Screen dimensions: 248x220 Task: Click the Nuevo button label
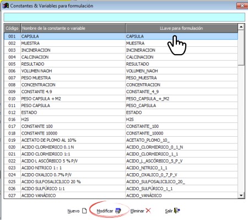[x=73, y=211]
